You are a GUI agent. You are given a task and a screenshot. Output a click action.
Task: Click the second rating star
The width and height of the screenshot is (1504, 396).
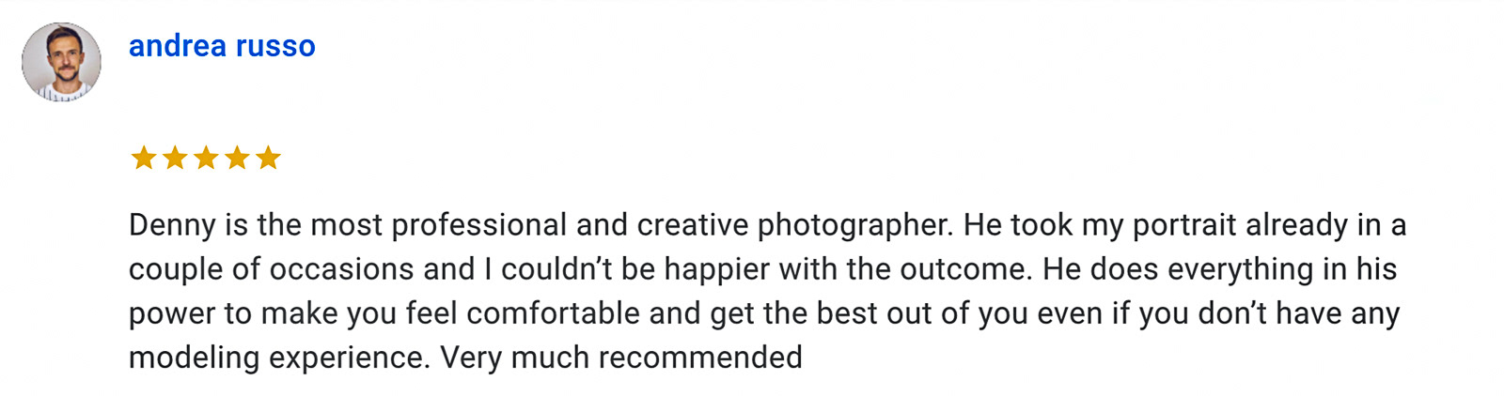175,158
